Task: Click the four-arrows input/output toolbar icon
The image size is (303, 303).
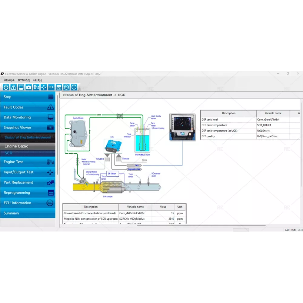Action: [44, 87]
